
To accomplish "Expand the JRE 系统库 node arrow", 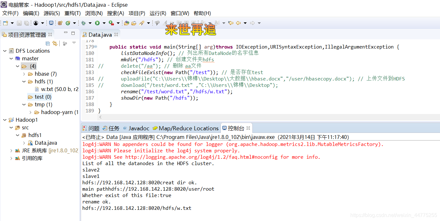I will pyautogui.click(x=11, y=150).
